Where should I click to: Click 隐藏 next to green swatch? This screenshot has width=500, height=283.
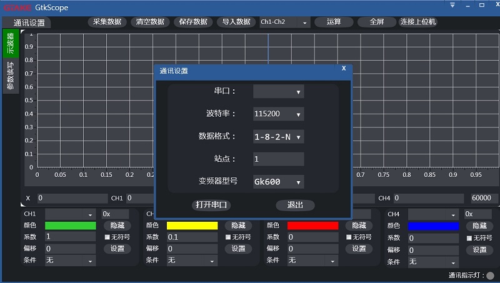(x=117, y=226)
